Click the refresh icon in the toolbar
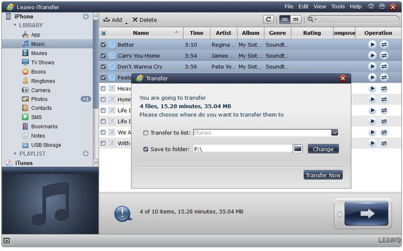Image resolution: width=403 pixels, height=251 pixels. click(268, 20)
